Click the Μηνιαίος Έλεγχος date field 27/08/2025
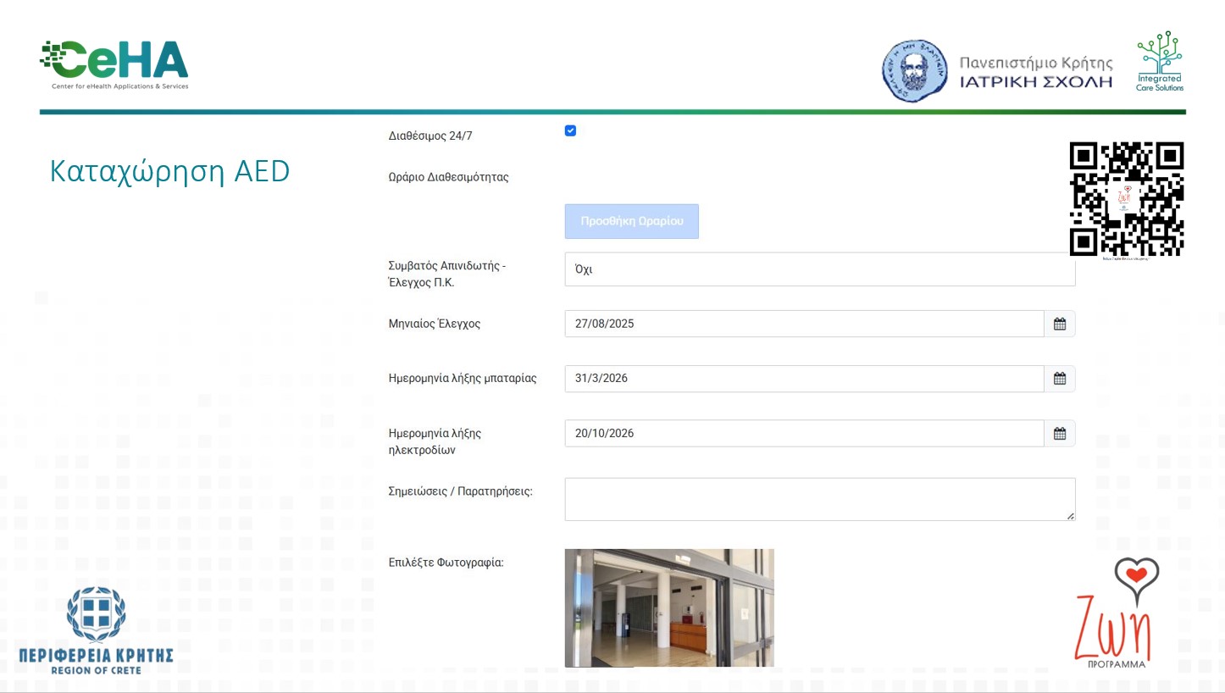The image size is (1225, 693). [x=803, y=324]
